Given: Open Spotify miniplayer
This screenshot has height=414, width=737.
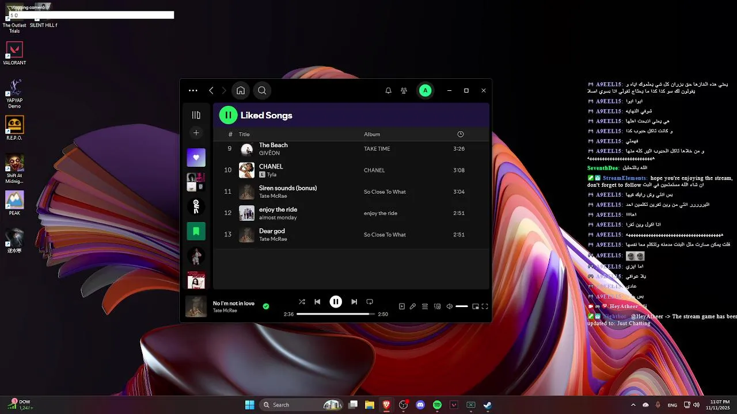Looking at the screenshot, I should pos(476,306).
